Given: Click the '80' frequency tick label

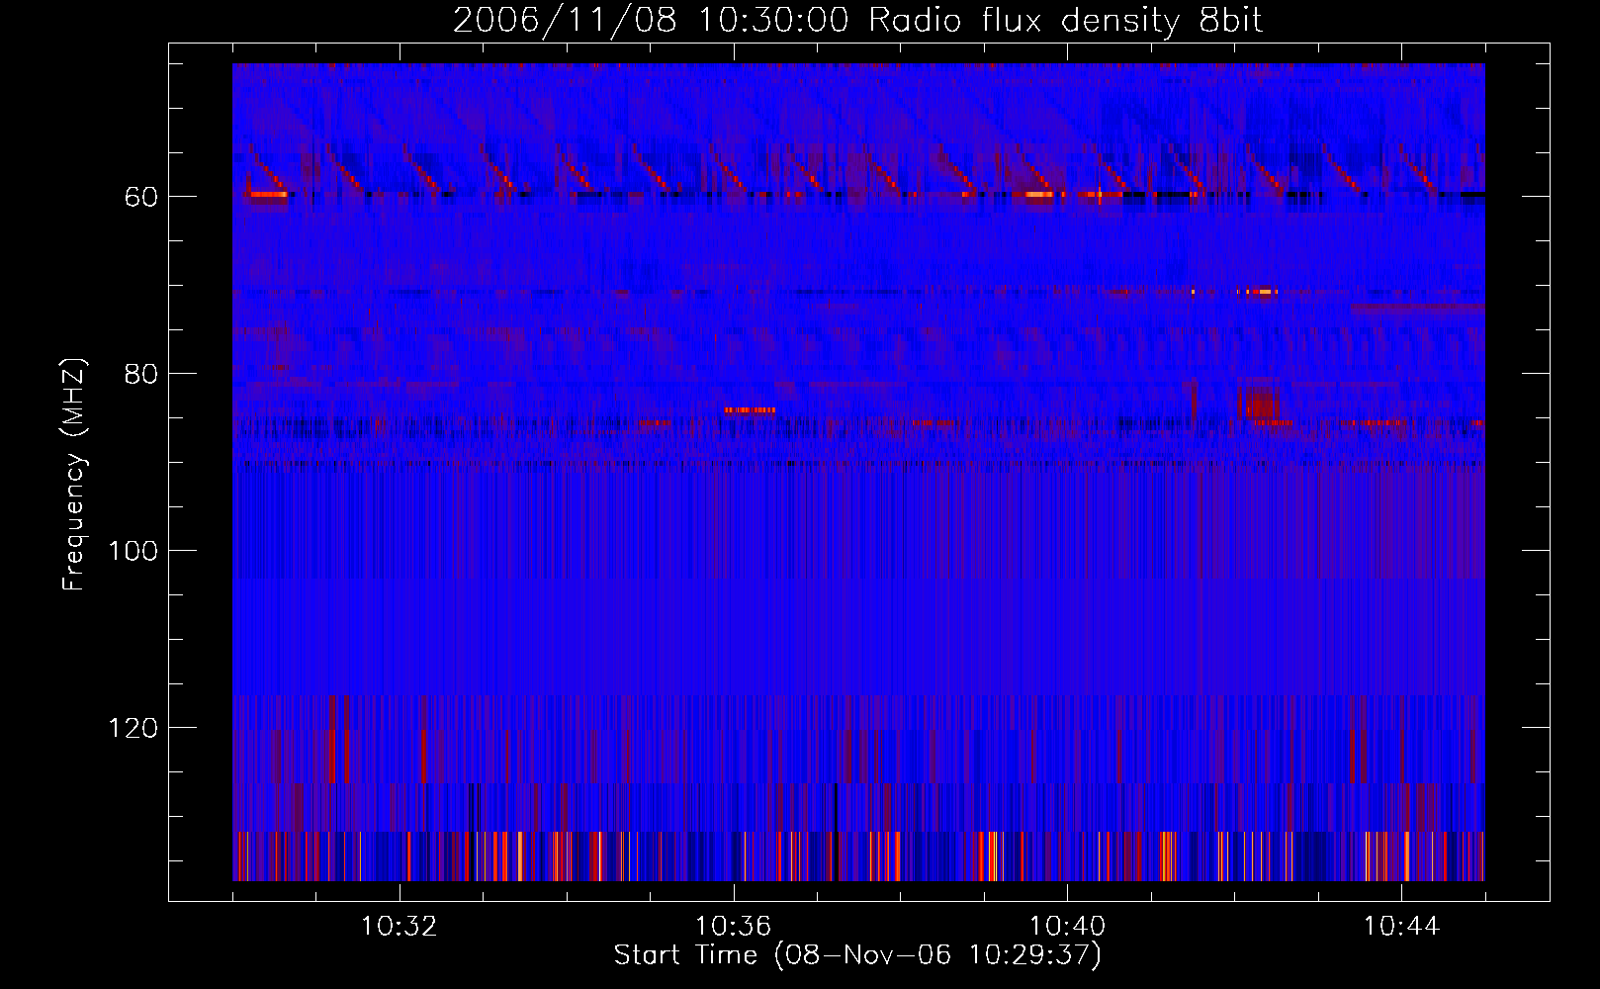Looking at the screenshot, I should point(140,374).
